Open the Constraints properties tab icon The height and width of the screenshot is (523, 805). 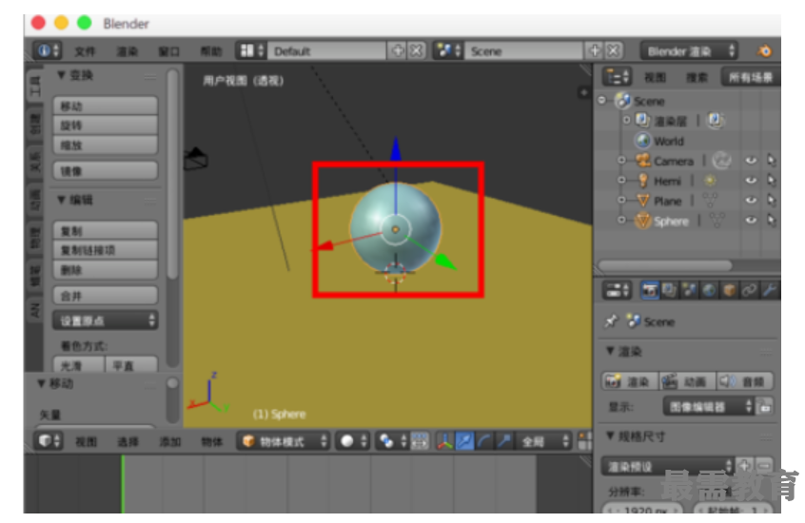point(750,290)
